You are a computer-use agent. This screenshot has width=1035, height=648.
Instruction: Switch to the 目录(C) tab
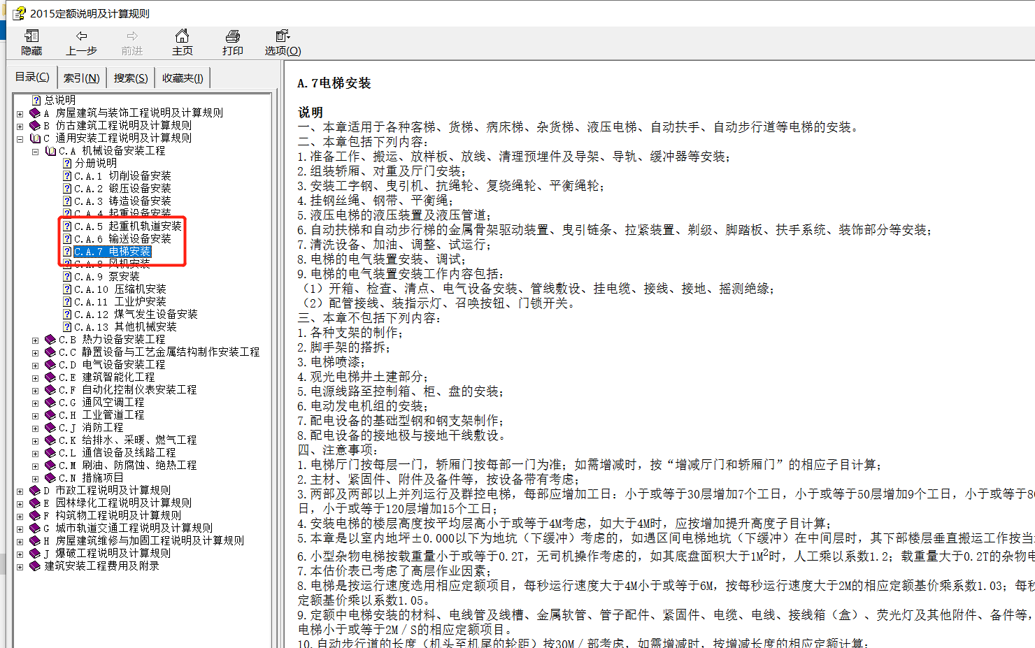[x=32, y=77]
